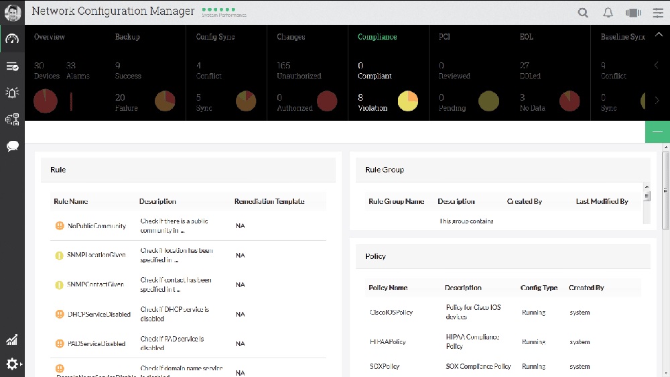Open the chat bubble sidebar icon
Viewport: 670px width, 377px height.
coord(12,146)
